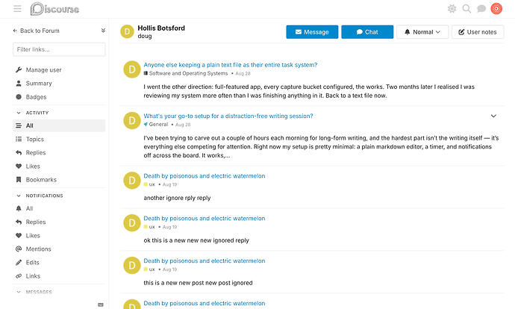Click the Filter links input field

click(59, 49)
